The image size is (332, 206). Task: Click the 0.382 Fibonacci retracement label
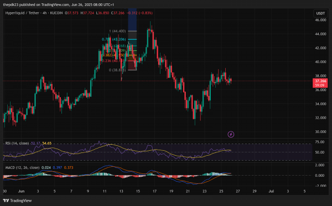[x=113, y=55]
